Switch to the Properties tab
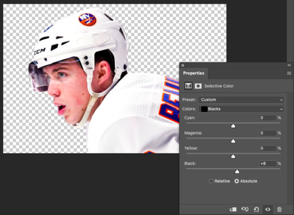 tap(193, 73)
